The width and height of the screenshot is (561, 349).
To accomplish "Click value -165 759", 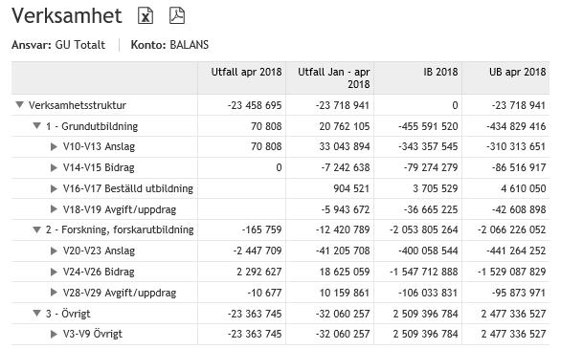I will (x=262, y=229).
